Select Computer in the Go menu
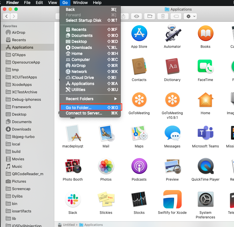The height and width of the screenshot is (227, 234). [90, 60]
